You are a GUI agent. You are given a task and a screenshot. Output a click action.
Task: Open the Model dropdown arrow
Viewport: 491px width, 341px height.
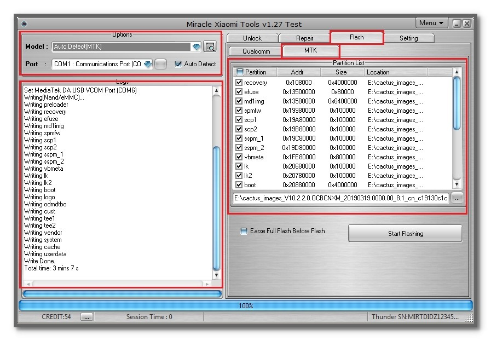click(197, 47)
